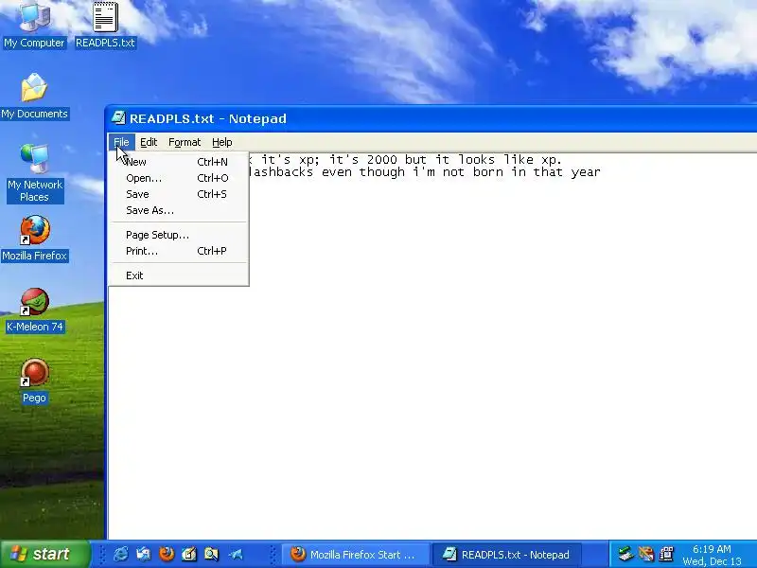This screenshot has height=568, width=757.
Task: Select the Mozilla Firefox desktop shortcut
Action: 34,239
